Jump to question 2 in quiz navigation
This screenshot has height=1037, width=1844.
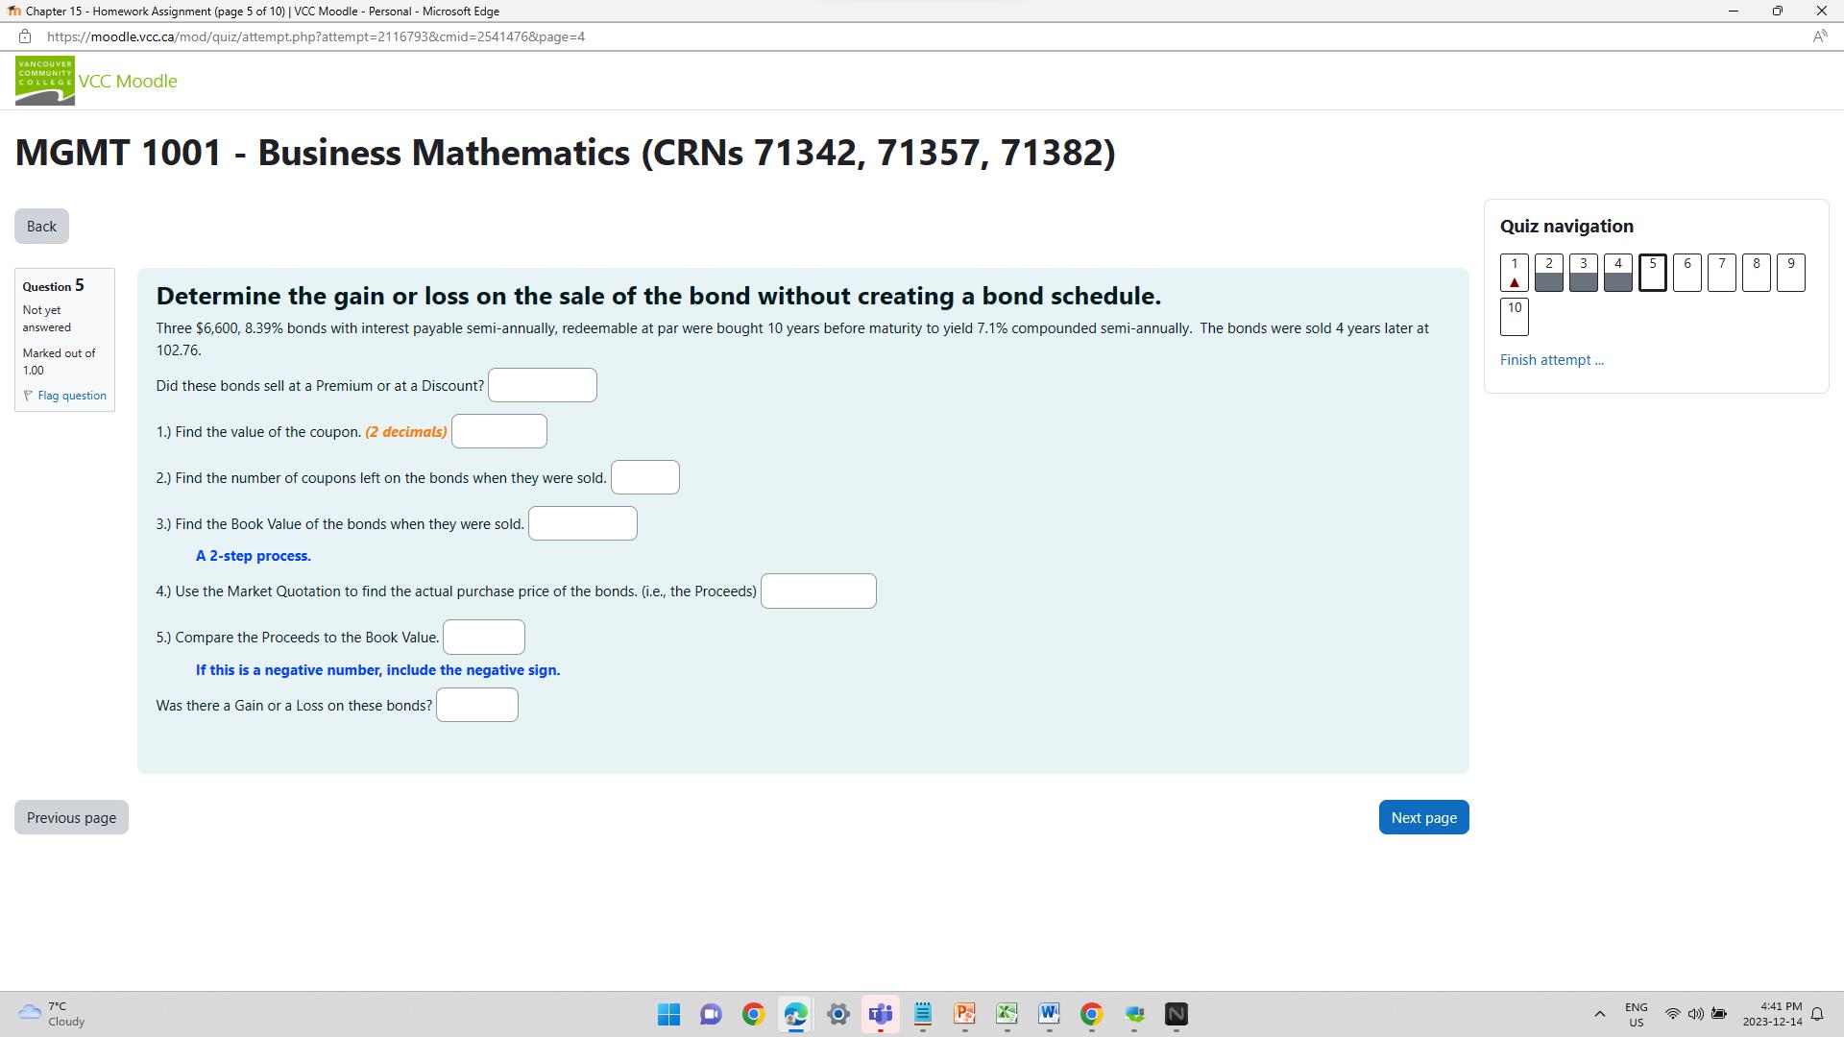(x=1549, y=273)
